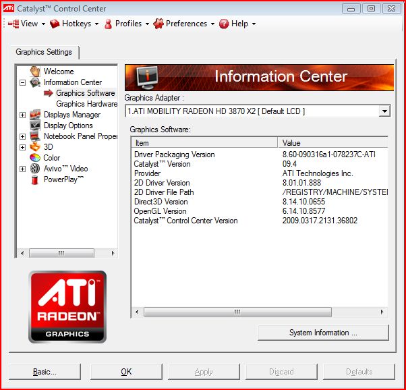Open the Help menu

(237, 24)
